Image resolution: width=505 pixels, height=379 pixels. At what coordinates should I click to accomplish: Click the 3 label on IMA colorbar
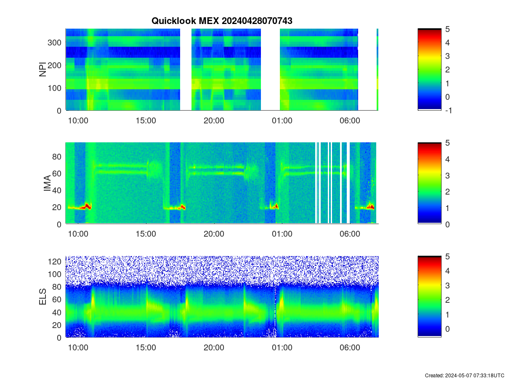coord(448,175)
